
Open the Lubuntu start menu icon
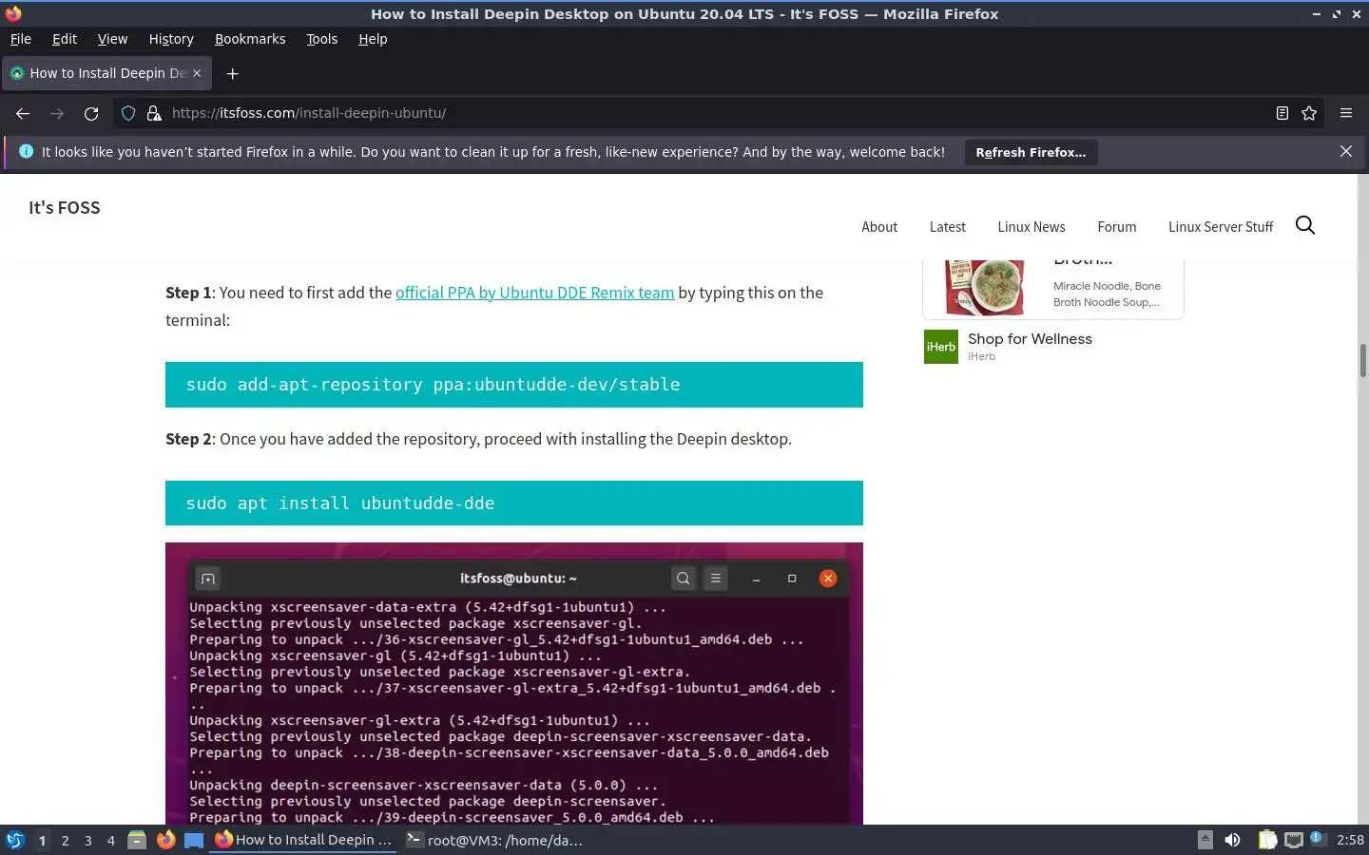15,840
